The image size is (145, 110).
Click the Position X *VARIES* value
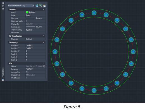pos(35,45)
